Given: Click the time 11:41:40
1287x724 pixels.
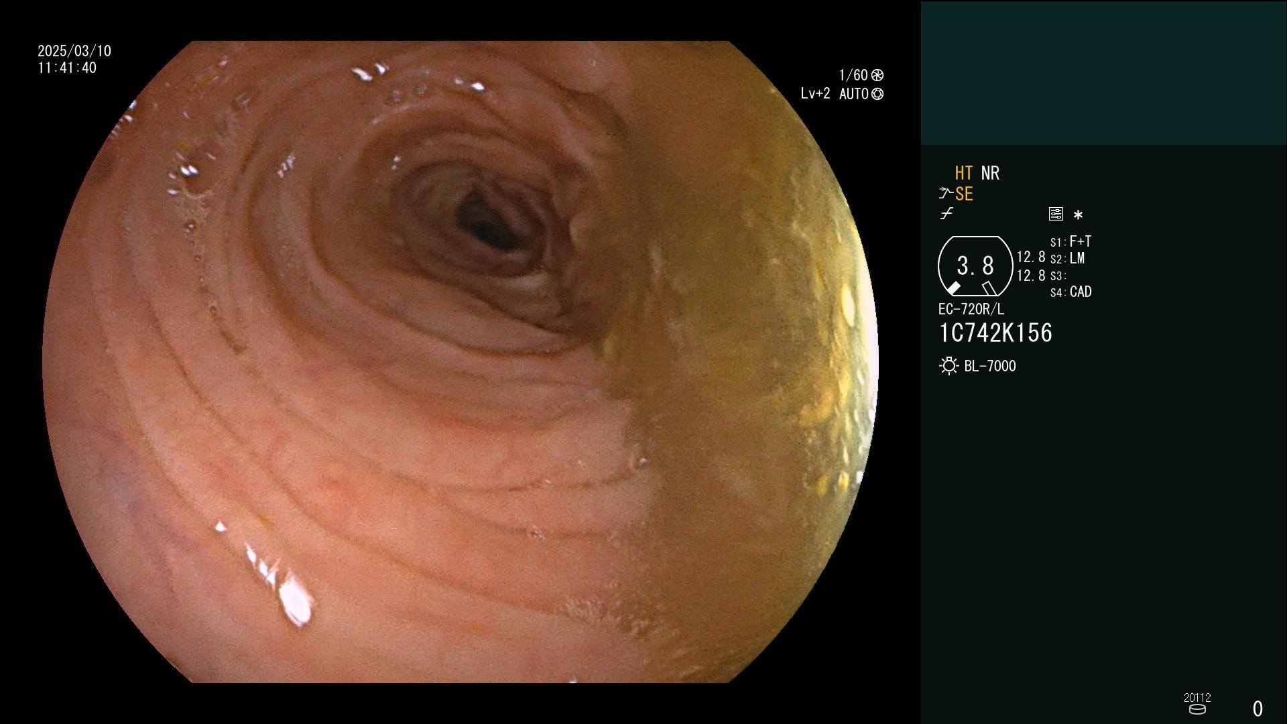Looking at the screenshot, I should tap(67, 68).
